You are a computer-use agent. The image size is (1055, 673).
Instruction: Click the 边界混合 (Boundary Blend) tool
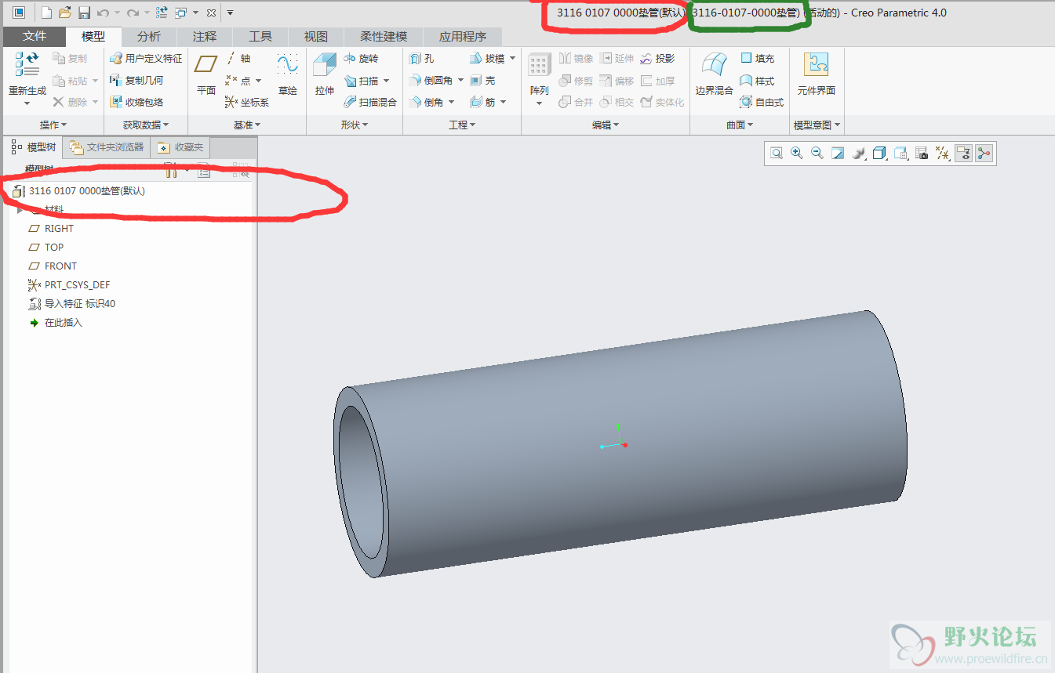[x=714, y=75]
